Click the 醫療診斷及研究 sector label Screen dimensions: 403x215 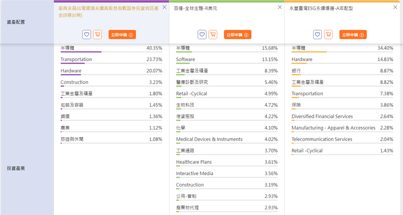pos(192,82)
